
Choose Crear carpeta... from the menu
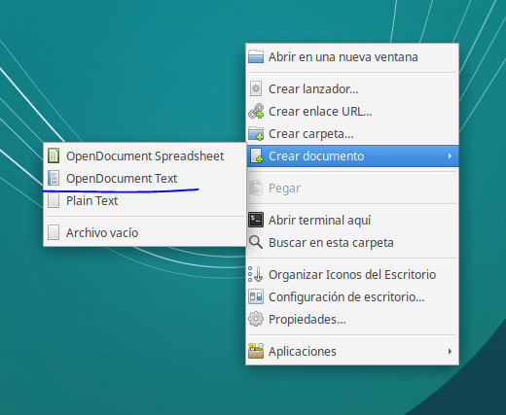[x=352, y=133]
